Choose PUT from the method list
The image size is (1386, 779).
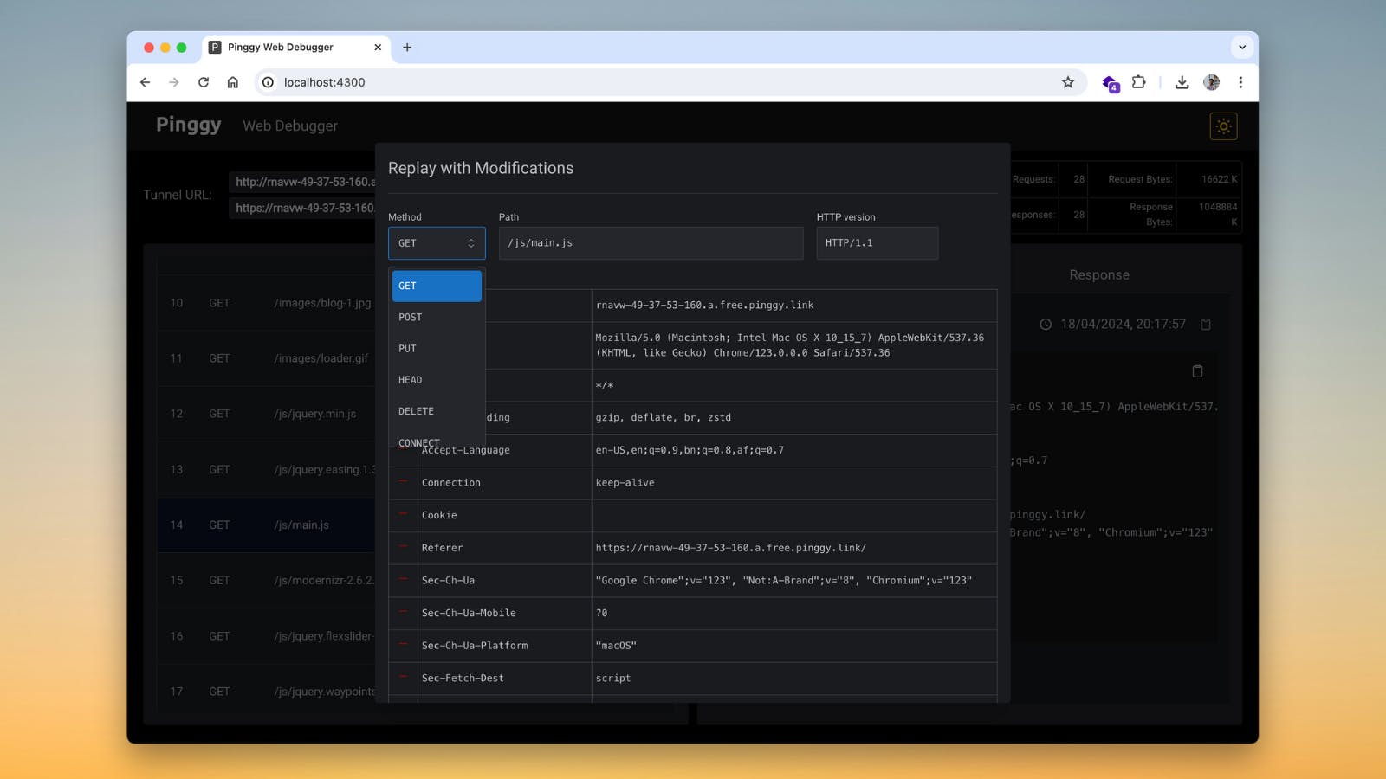click(x=437, y=348)
